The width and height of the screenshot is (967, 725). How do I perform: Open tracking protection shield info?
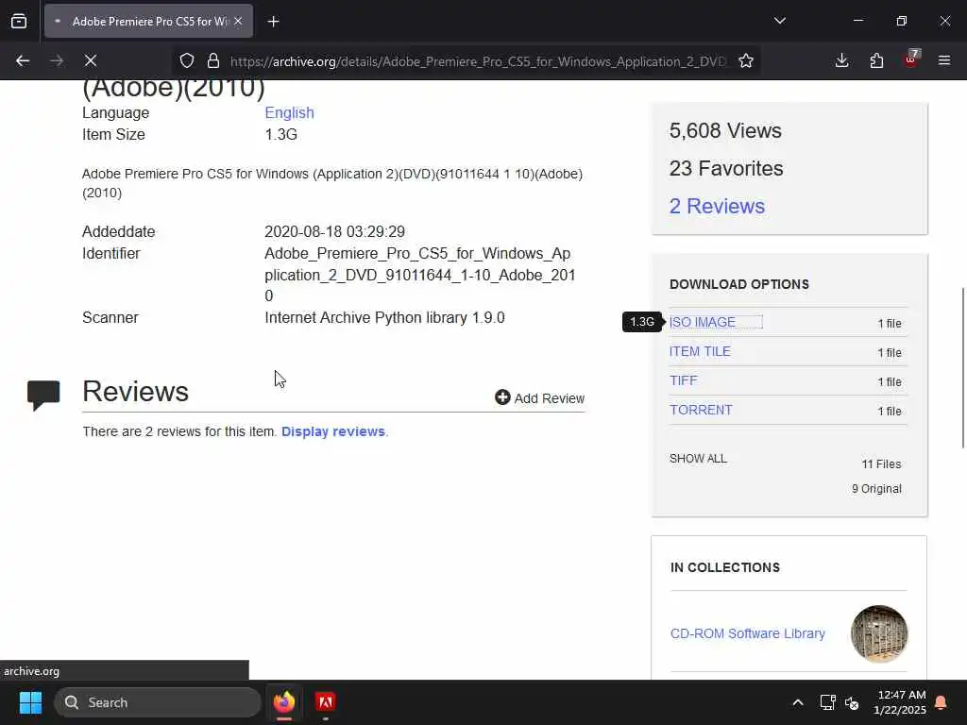[187, 60]
